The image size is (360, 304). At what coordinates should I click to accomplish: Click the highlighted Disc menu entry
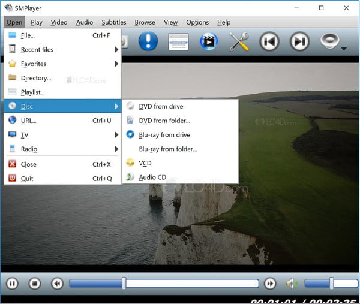[x=62, y=106]
